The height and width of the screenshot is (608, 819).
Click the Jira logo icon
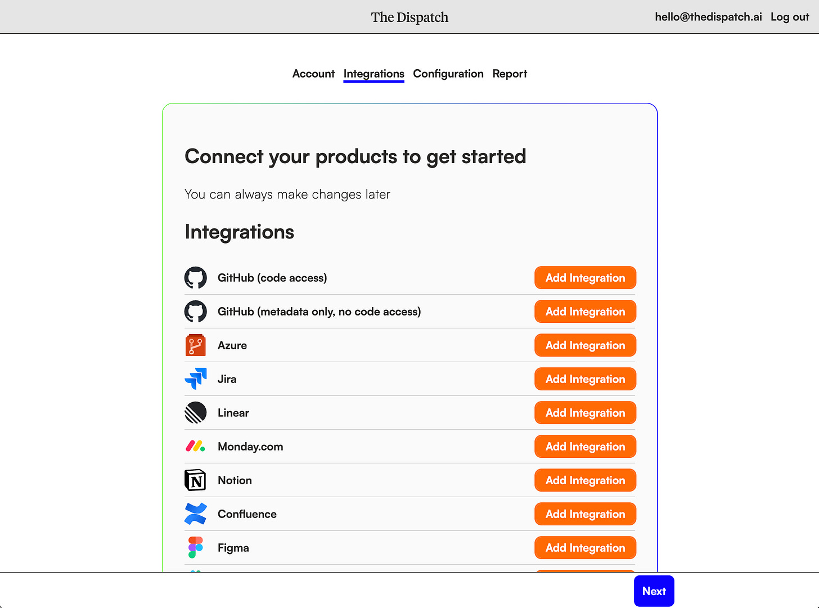tap(196, 379)
